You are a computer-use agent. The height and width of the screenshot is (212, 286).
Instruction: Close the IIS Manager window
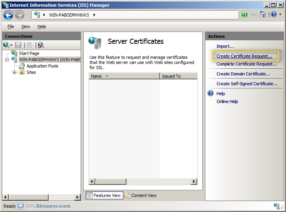point(280,5)
